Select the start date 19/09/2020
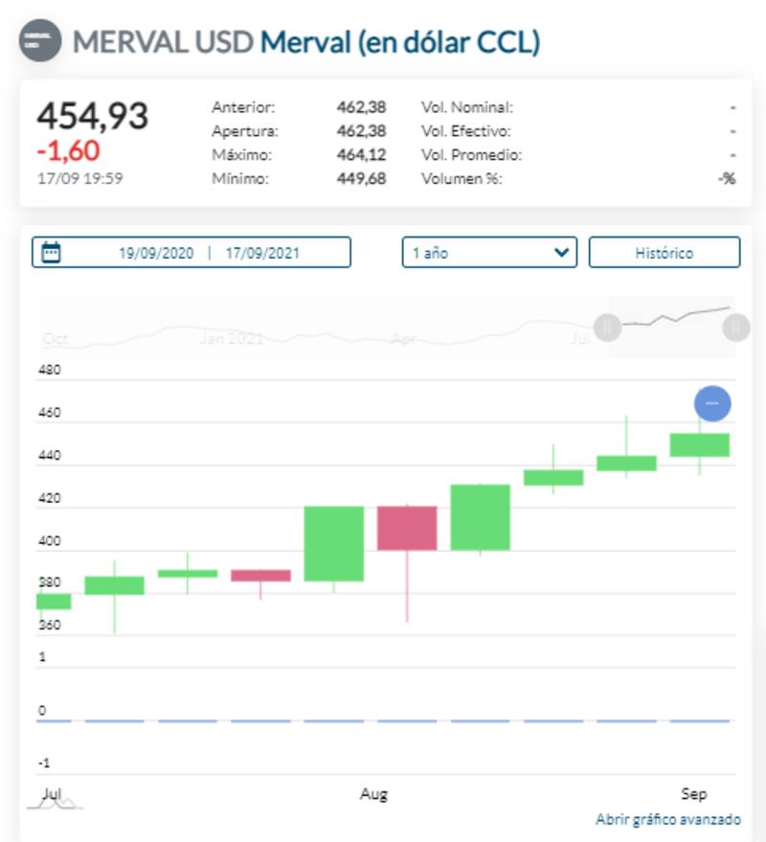The width and height of the screenshot is (766, 842). click(156, 253)
